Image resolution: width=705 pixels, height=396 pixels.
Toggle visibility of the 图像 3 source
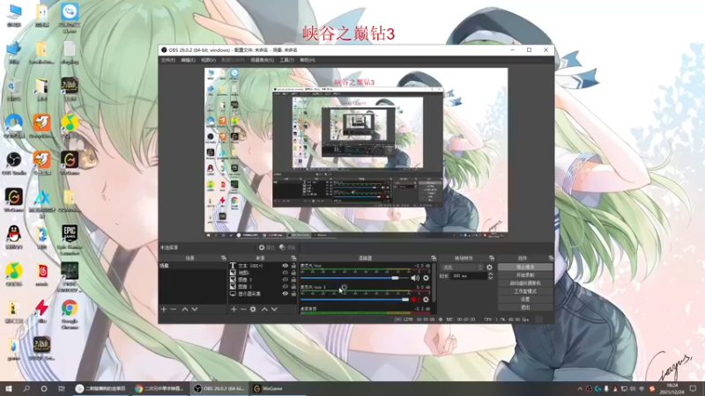pos(285,280)
